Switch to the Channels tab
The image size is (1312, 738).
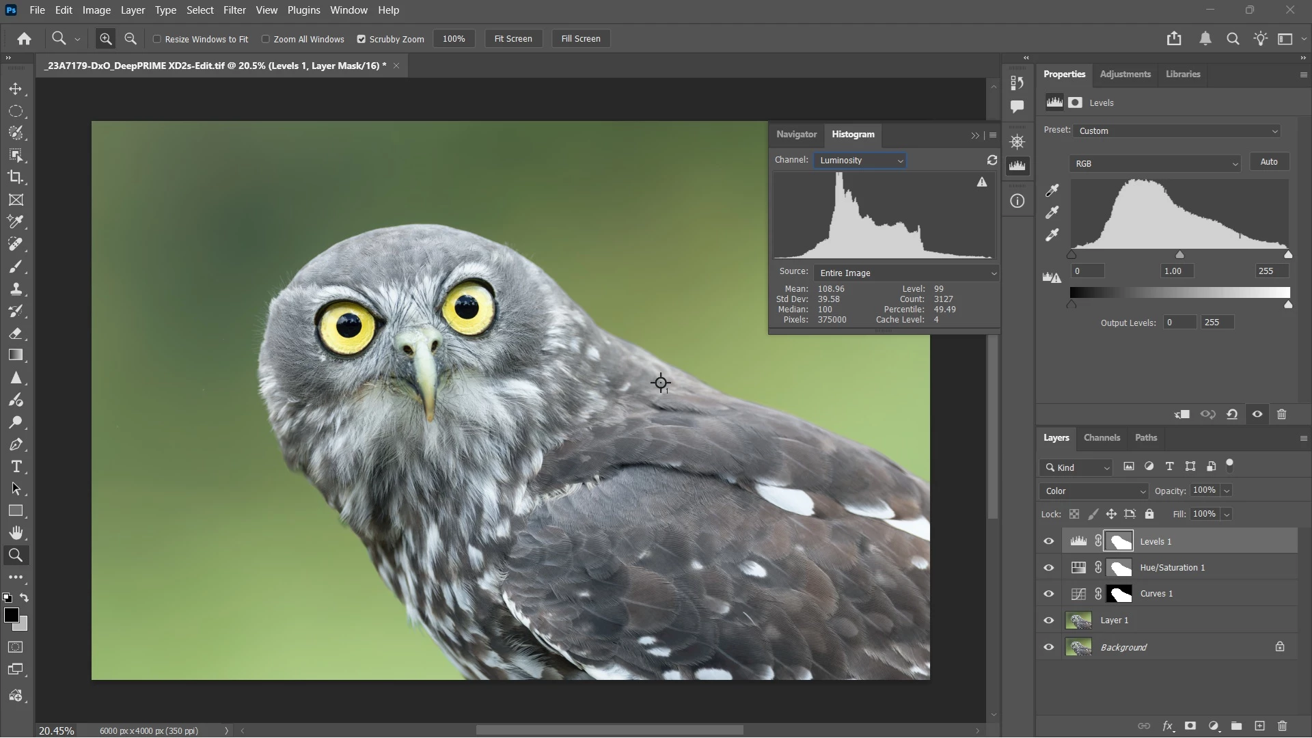(x=1102, y=438)
